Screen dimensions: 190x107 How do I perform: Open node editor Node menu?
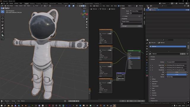pyautogui.click(x=115, y=6)
